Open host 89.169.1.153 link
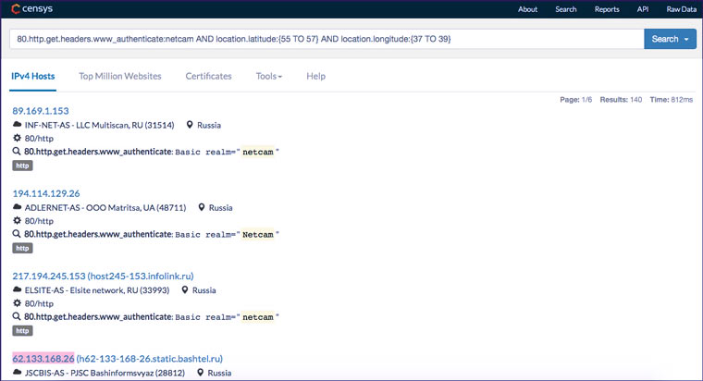Screen dimensions: 703x381 41,111
